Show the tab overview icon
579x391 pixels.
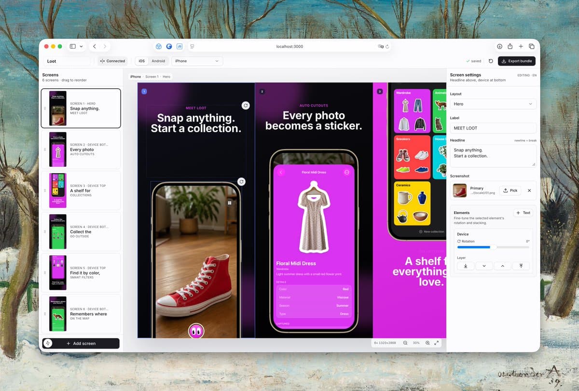(x=531, y=46)
